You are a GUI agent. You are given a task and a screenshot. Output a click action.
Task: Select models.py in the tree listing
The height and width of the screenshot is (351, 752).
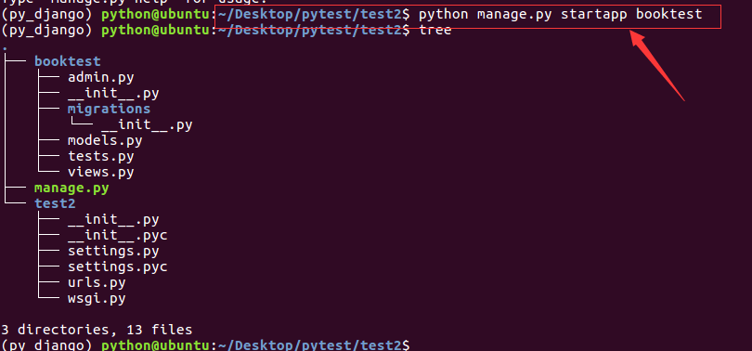[x=105, y=140]
